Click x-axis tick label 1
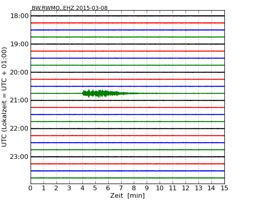Image resolution: width=255 pixels, height=204 pixels. [44, 188]
